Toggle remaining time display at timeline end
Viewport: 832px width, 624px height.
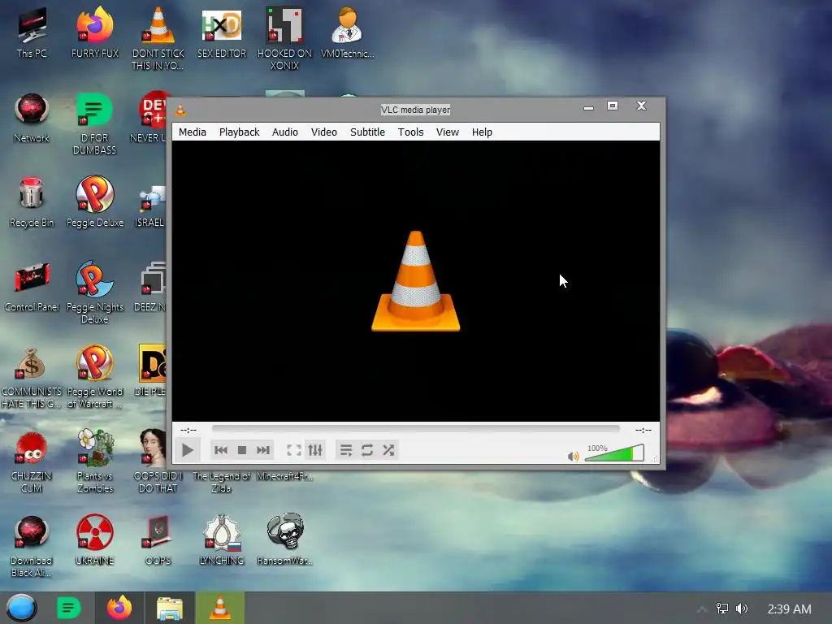click(x=643, y=430)
